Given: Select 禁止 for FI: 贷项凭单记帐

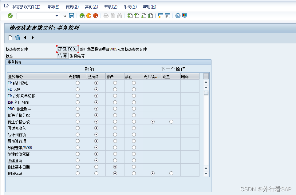Looking at the screenshot, I should coord(134,96).
